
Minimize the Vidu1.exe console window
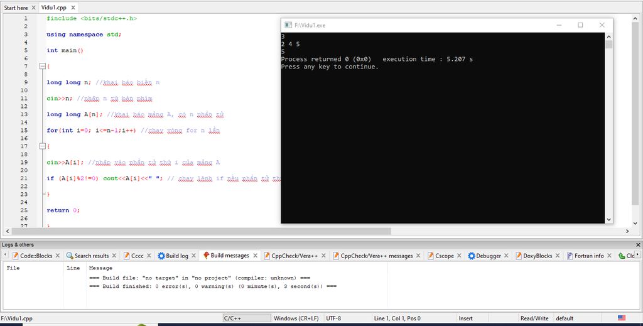click(x=559, y=25)
